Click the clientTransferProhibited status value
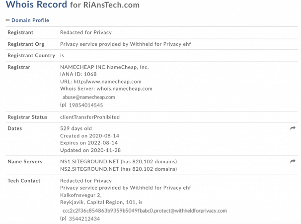The width and height of the screenshot is (301, 224). click(x=90, y=117)
